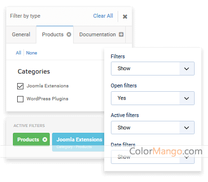Click the Clear All link
Screen dimensions: 208x182
tap(103, 16)
